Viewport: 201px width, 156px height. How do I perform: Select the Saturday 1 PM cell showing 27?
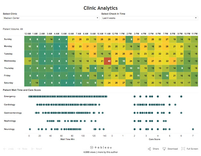(x=122, y=83)
